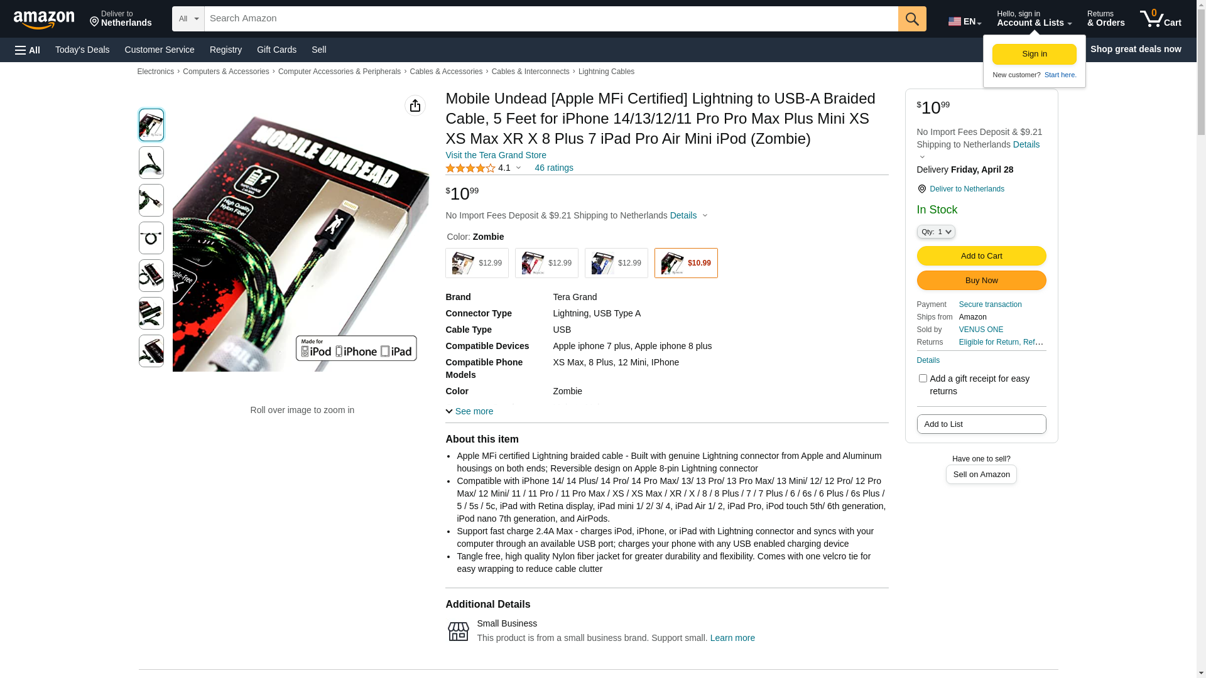This screenshot has width=1206, height=678.
Task: Click the share icon on product image
Action: tap(415, 105)
